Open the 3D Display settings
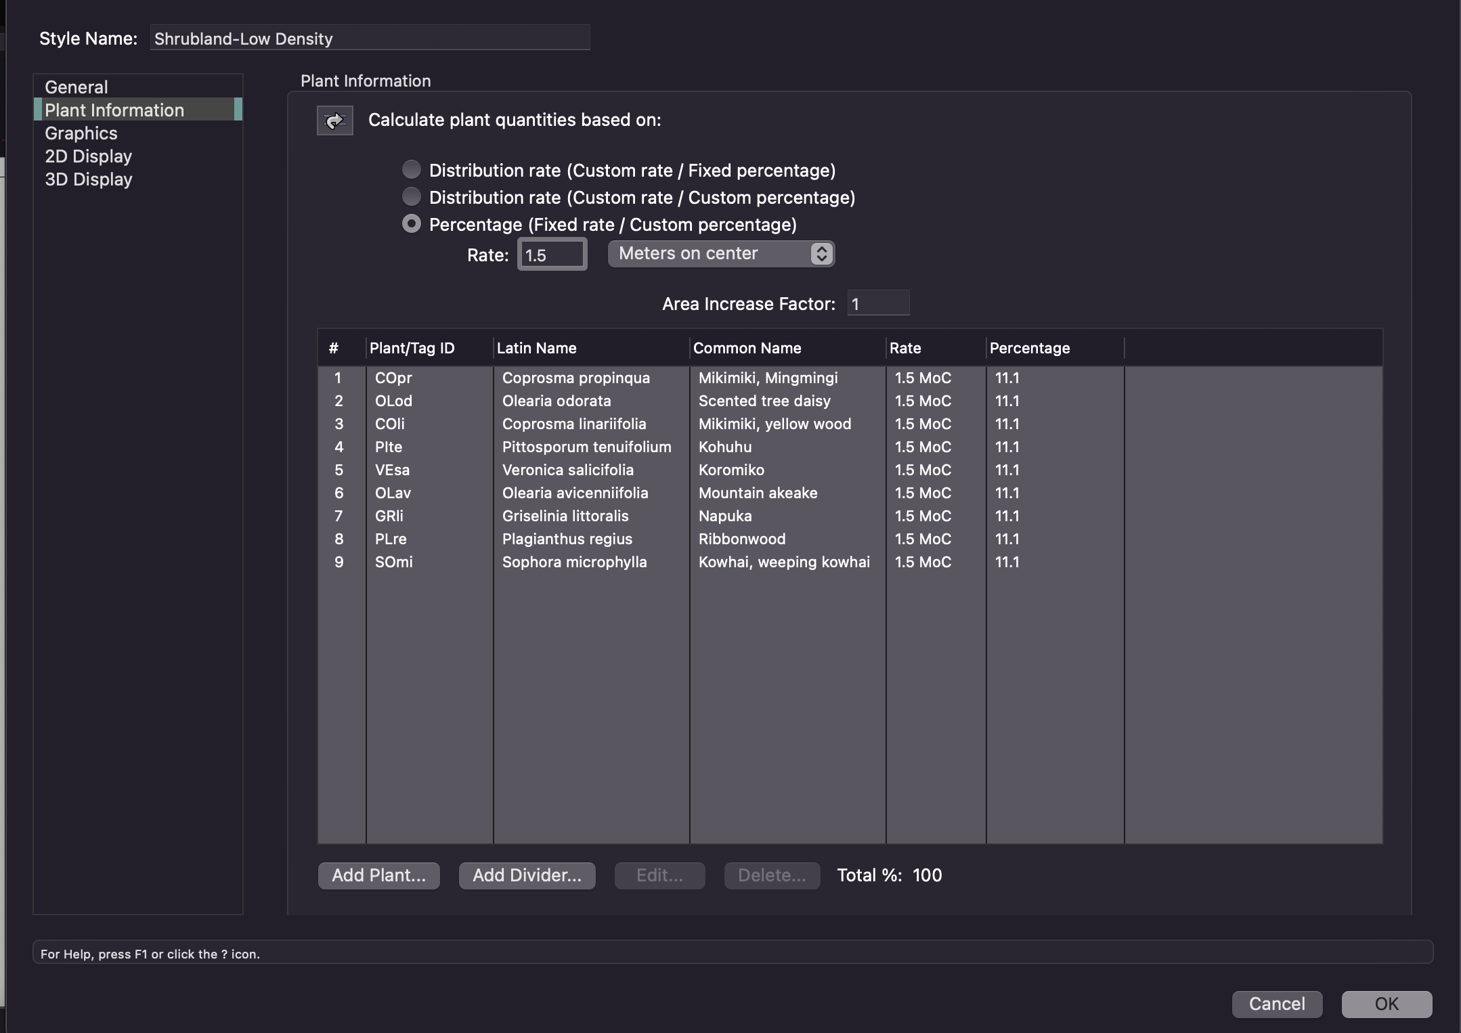This screenshot has height=1033, width=1461. (x=88, y=179)
